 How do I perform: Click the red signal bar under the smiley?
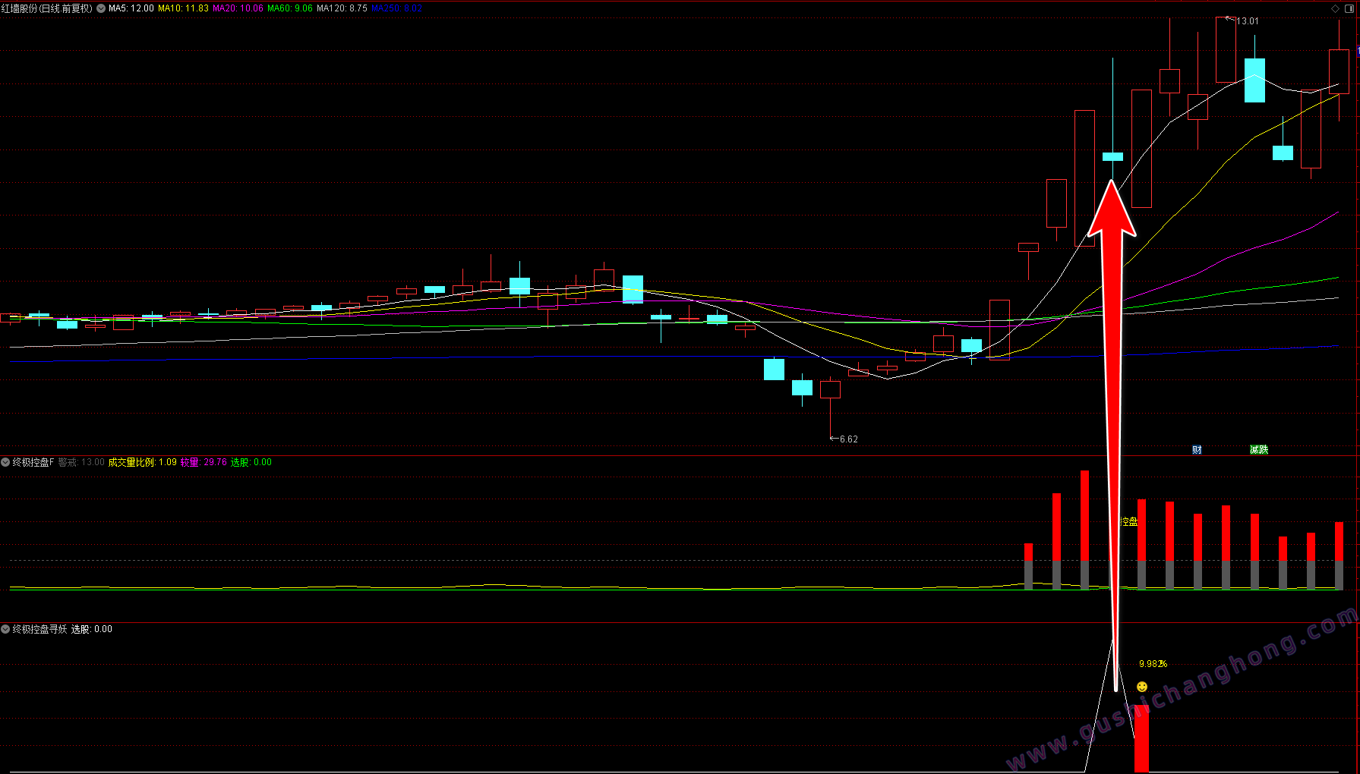tap(1142, 739)
